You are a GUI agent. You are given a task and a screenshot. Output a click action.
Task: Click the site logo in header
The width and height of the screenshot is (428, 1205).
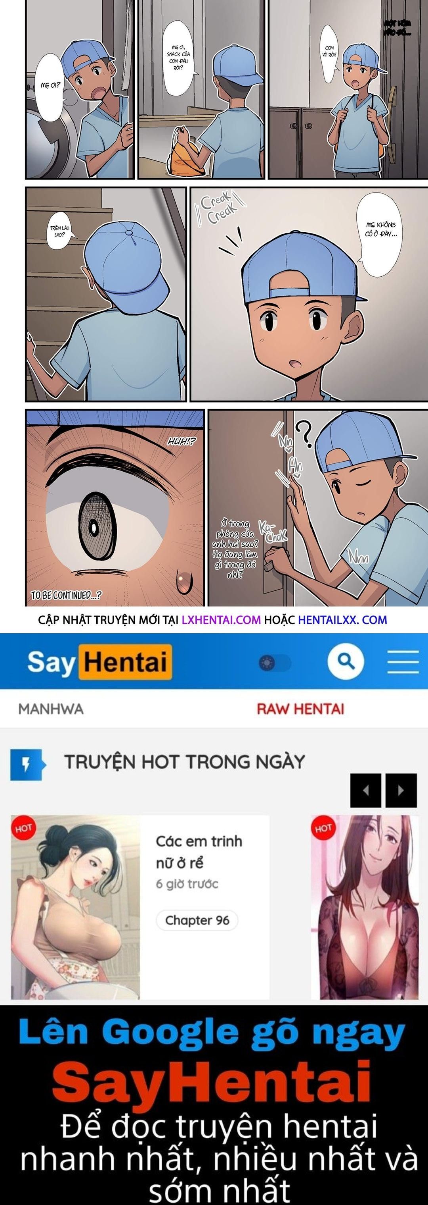(99, 662)
